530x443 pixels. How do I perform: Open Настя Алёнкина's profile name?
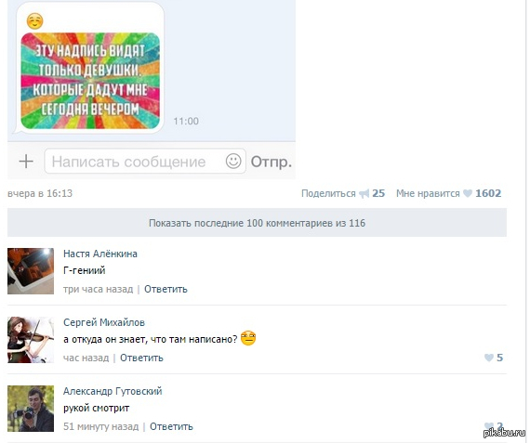click(x=100, y=254)
